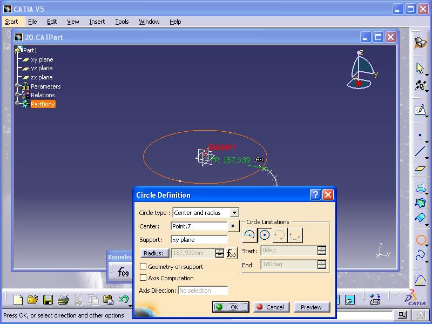Open the Insert menu
Viewport: 432px width, 324px height.
(97, 22)
